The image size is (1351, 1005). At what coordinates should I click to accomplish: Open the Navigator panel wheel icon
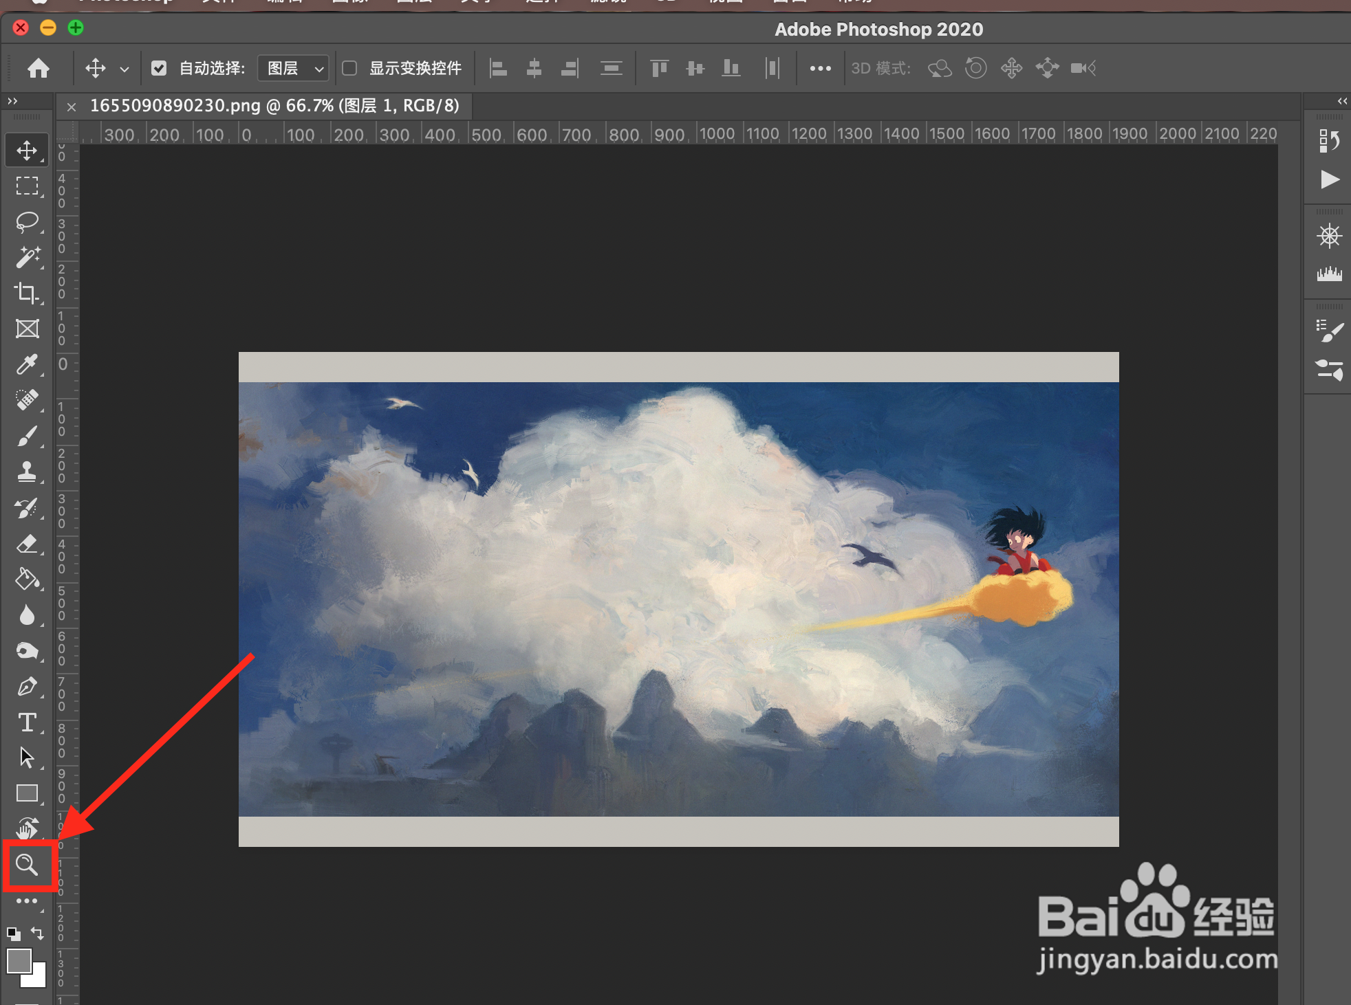pyautogui.click(x=1329, y=236)
